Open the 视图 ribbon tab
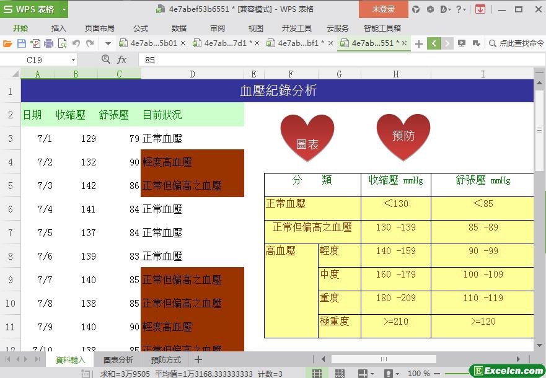Image resolution: width=546 pixels, height=378 pixels. coord(255,28)
